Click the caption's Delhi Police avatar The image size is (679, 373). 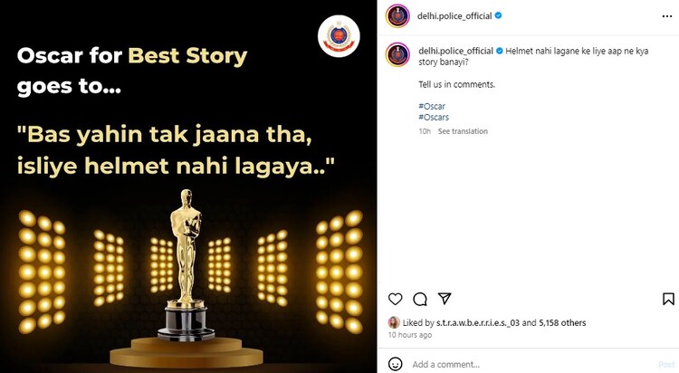click(397, 54)
